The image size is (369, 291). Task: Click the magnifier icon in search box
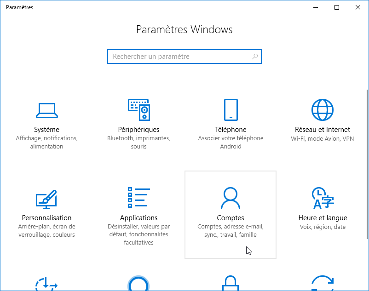coord(255,57)
